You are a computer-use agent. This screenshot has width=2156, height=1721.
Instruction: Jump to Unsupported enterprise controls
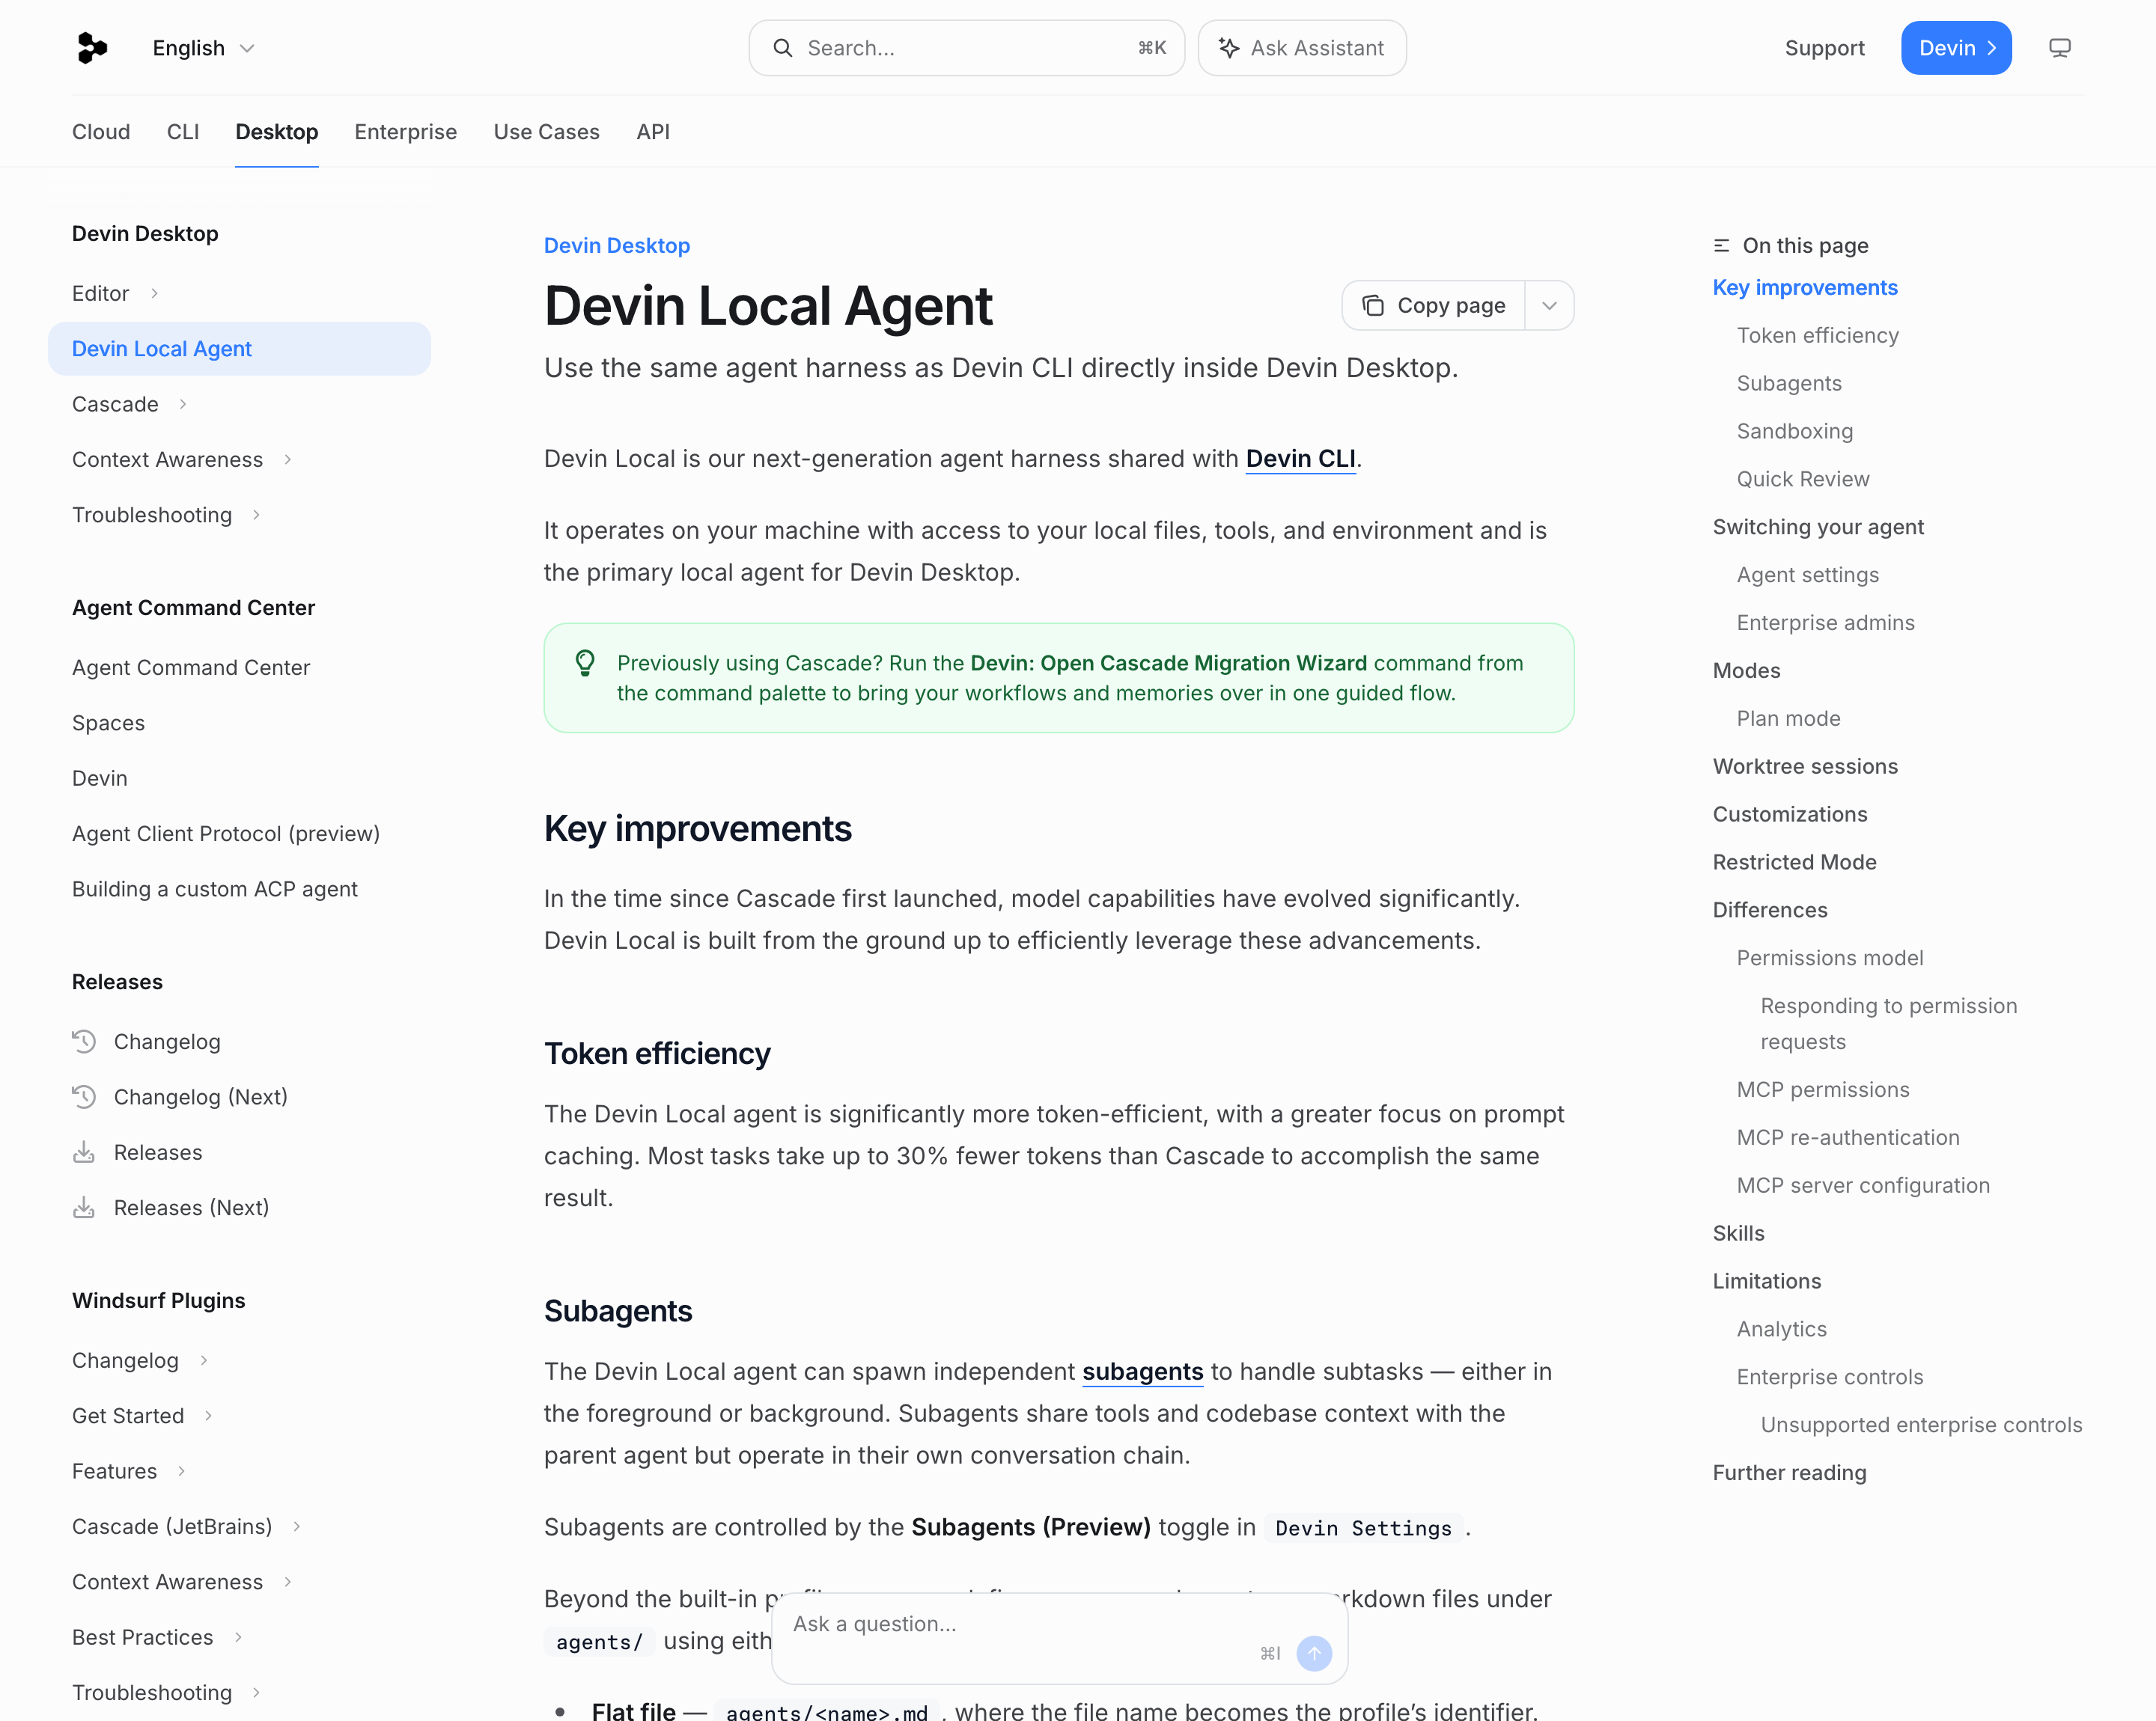coord(1921,1425)
